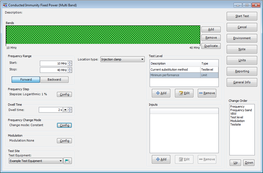Select Minimum performance row
The width and height of the screenshot is (263, 173).
pos(184,75)
